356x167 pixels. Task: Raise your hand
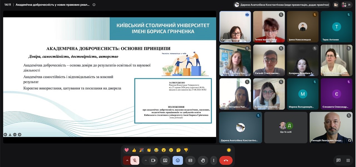pos(203,160)
